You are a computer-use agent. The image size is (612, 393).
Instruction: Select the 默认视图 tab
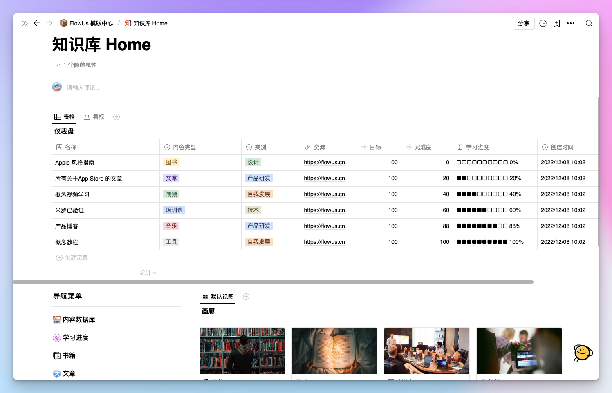[x=217, y=297]
